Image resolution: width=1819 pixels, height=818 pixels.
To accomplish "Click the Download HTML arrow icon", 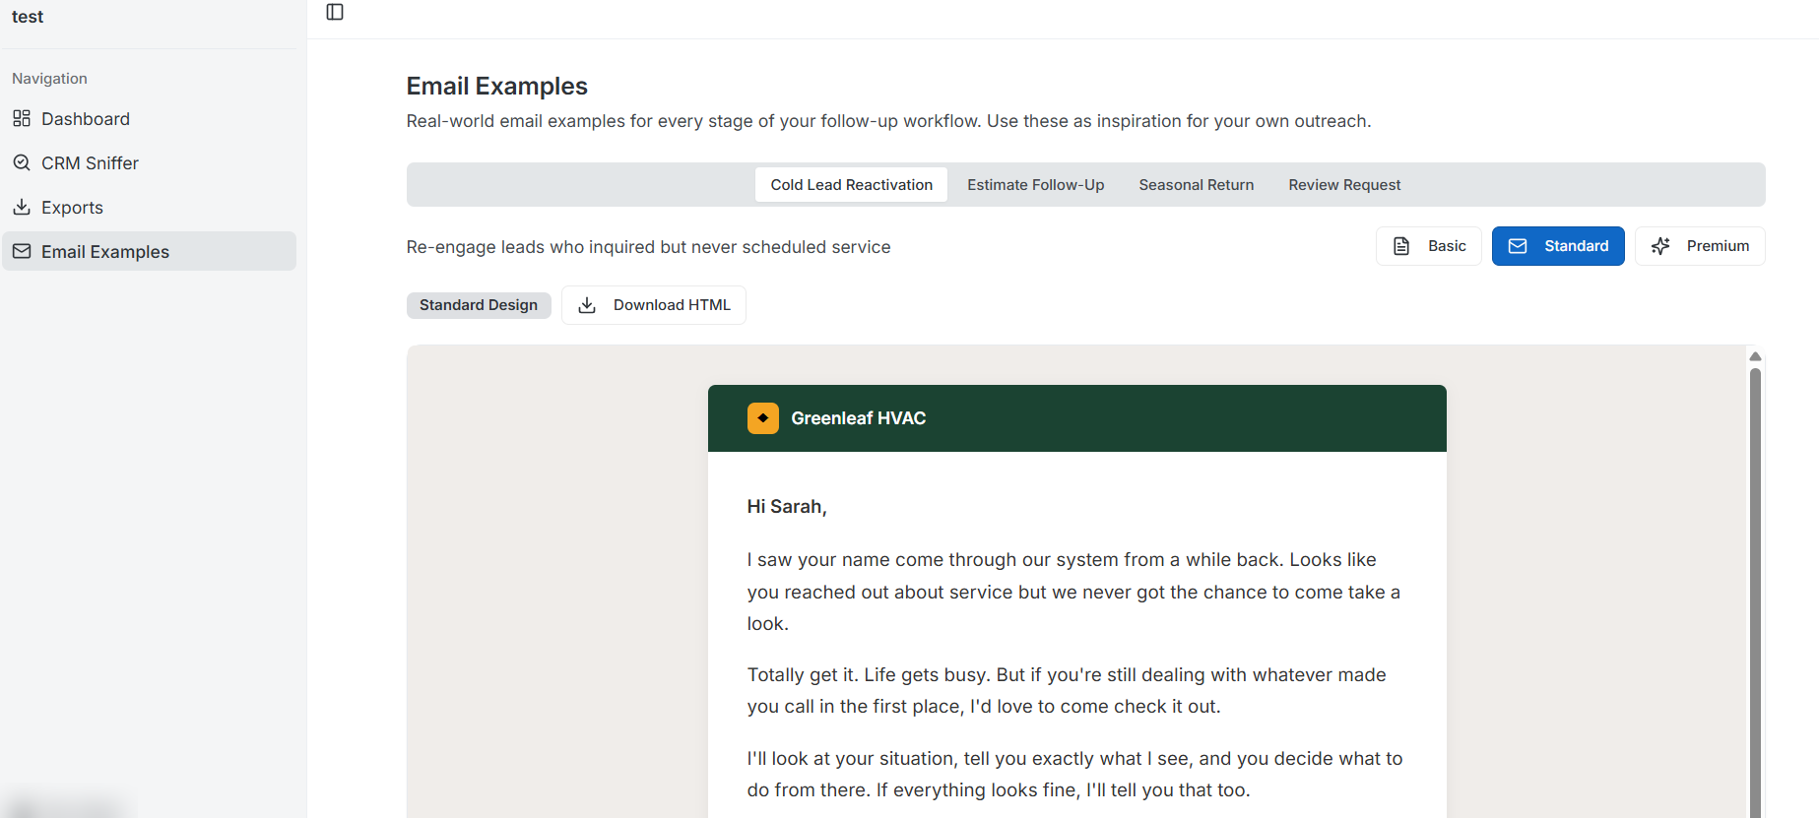I will [x=587, y=305].
